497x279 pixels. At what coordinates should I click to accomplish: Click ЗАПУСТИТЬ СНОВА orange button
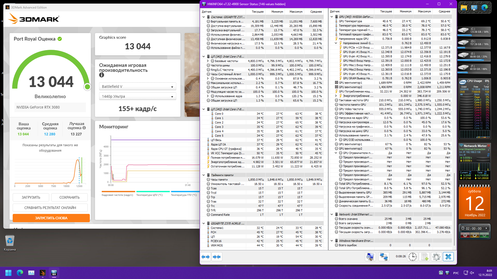pyautogui.click(x=51, y=218)
